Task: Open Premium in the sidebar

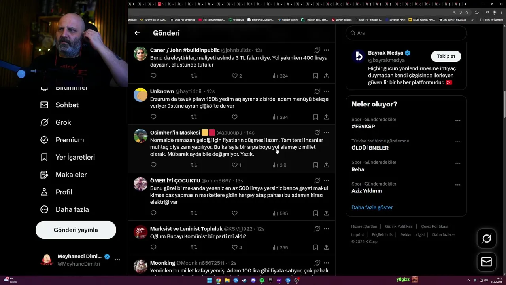Action: 62,140
